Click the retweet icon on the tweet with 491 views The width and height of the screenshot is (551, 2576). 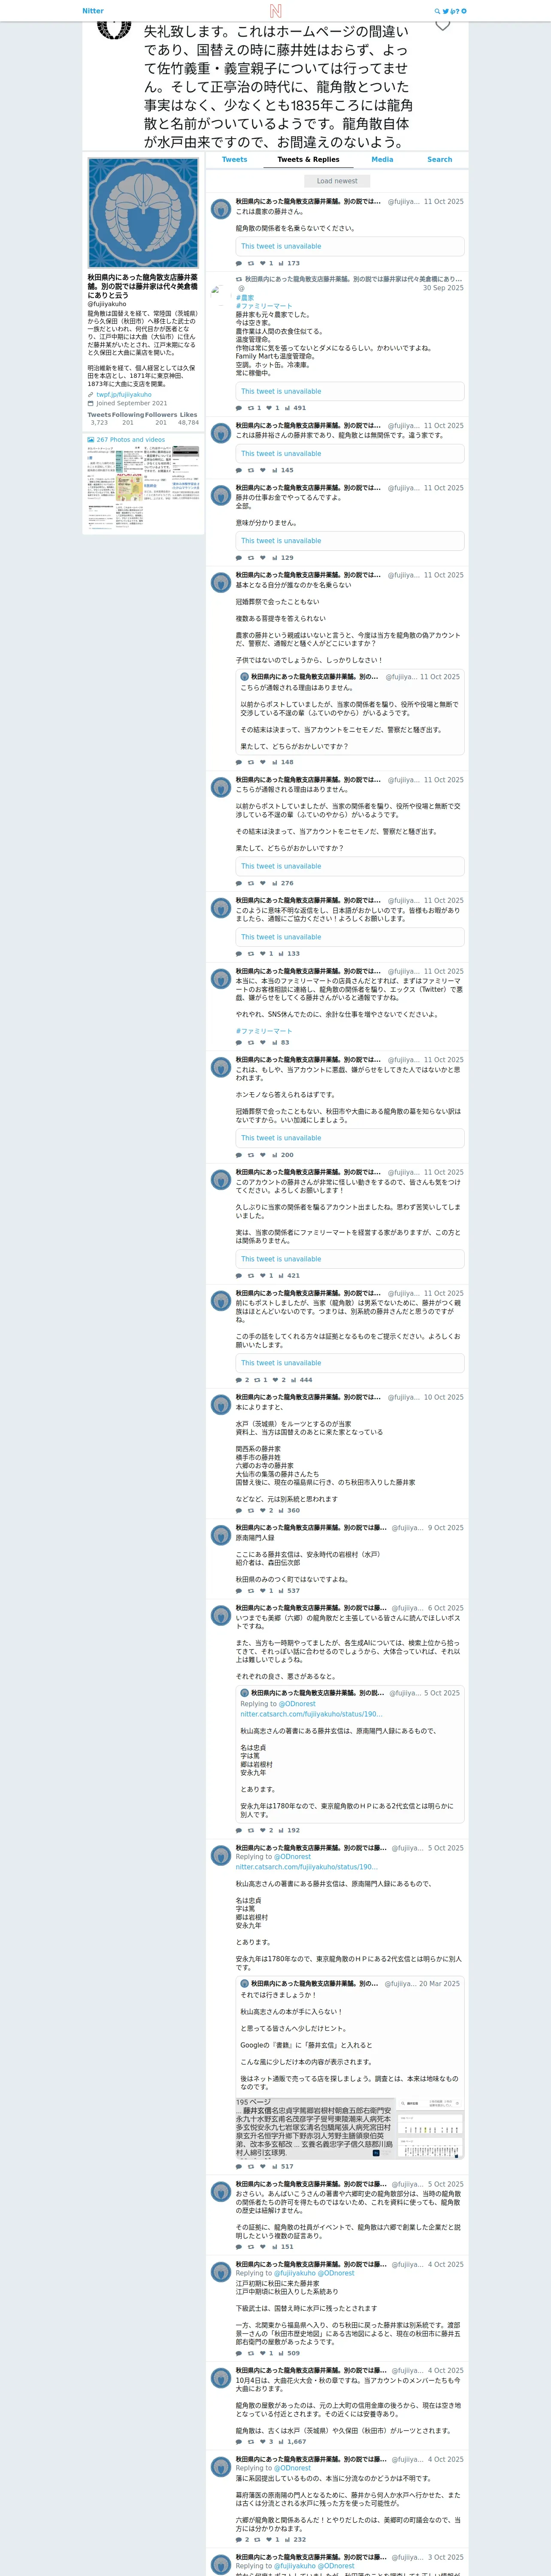coord(251,408)
